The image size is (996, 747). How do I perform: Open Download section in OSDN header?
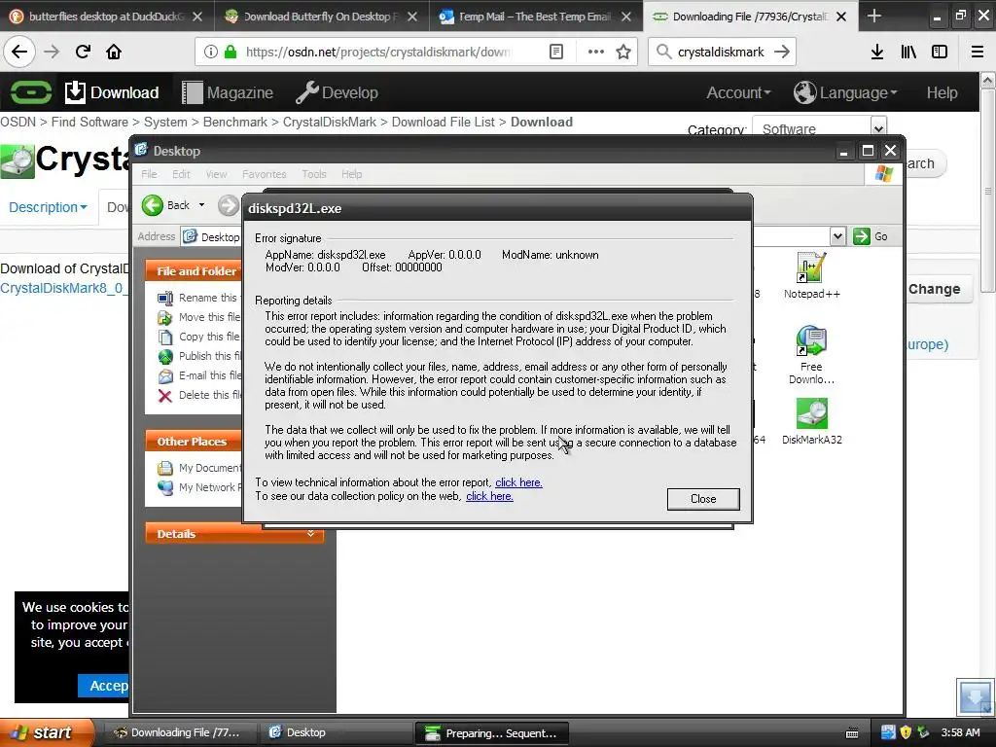112,92
